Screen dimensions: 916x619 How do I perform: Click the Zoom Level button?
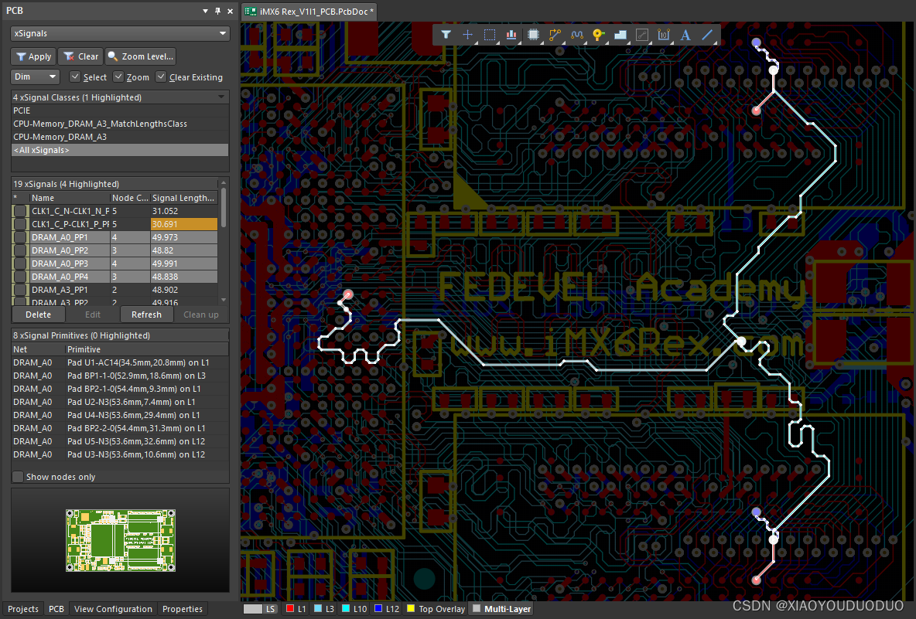141,56
